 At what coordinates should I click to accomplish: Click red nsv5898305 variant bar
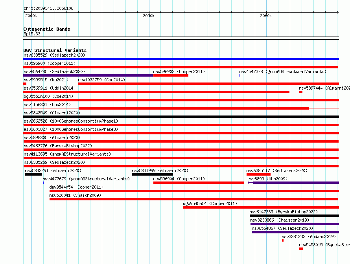[181, 141]
